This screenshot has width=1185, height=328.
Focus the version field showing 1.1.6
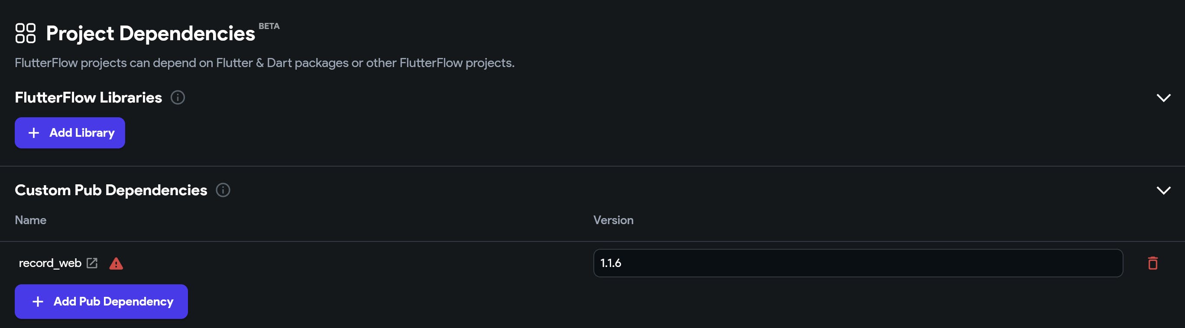[858, 263]
